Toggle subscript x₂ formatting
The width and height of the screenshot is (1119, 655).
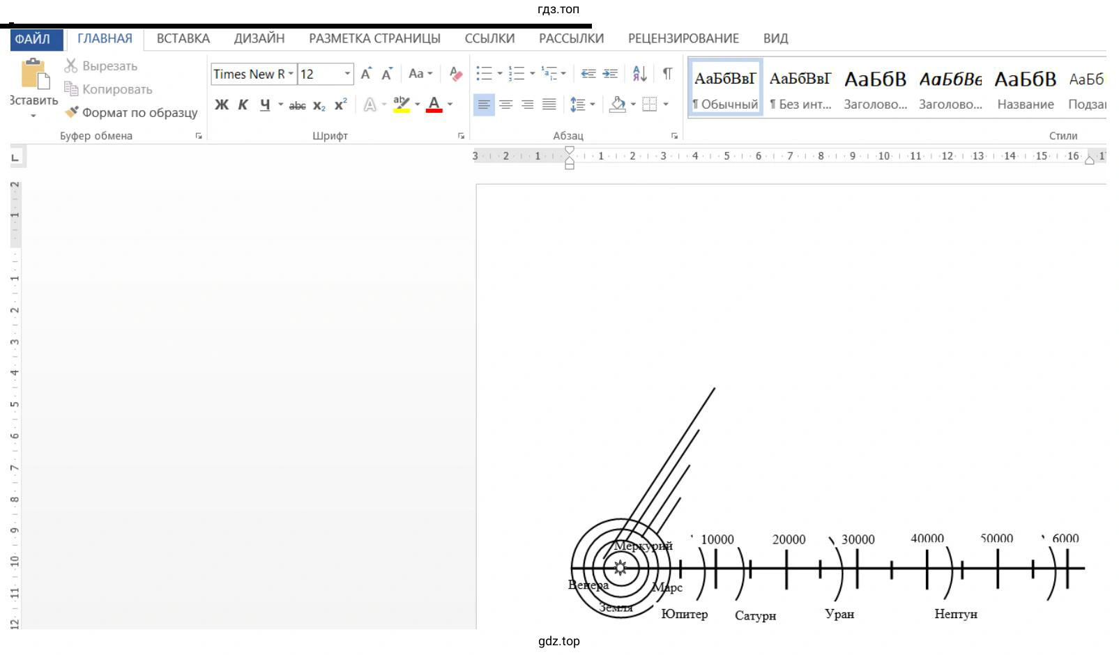pos(319,105)
